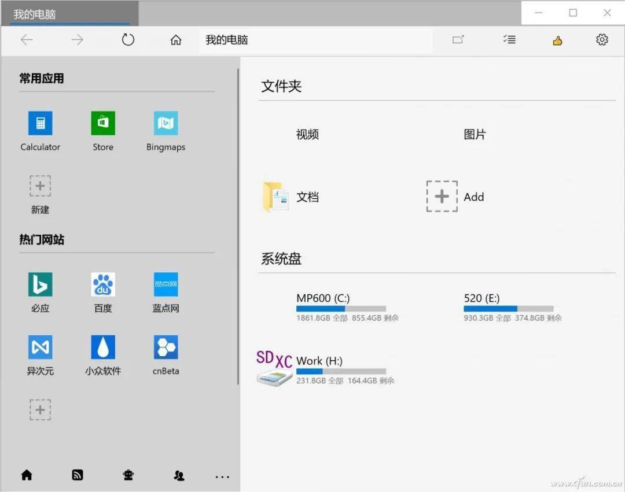Viewport: 625px width, 492px height.
Task: Click the Work (H:) usage bar
Action: (341, 371)
